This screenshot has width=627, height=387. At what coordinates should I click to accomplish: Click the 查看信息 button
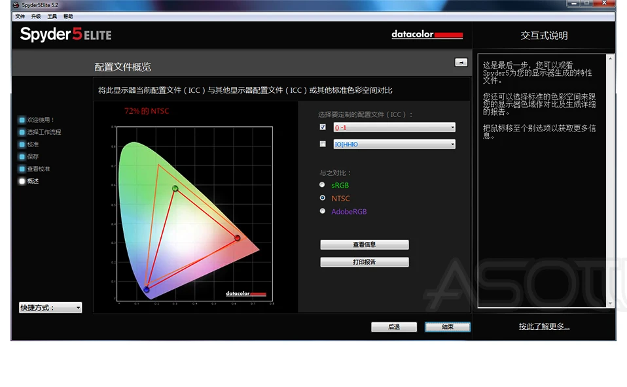pyautogui.click(x=365, y=244)
